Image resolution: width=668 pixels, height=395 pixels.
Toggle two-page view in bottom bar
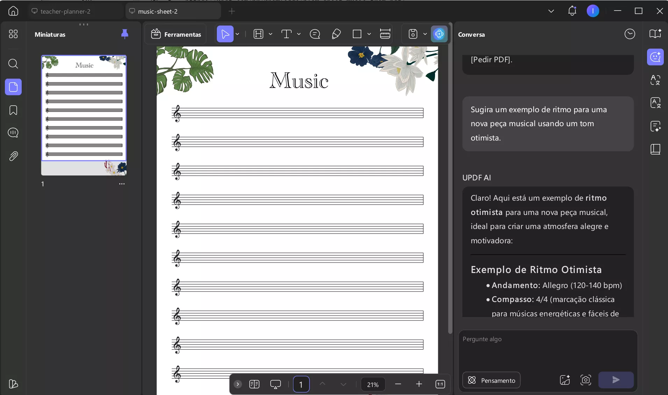pos(255,384)
